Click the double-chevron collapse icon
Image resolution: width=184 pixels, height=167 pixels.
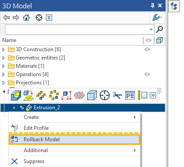pyautogui.click(x=49, y=17)
